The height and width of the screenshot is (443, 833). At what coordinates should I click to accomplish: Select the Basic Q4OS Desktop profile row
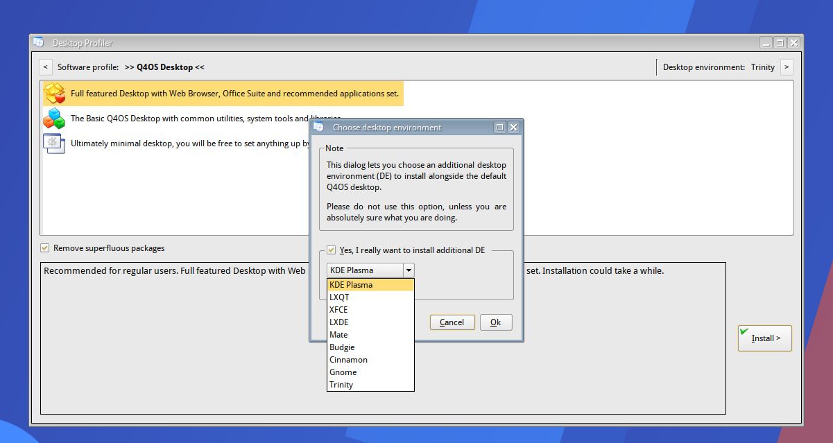(192, 119)
